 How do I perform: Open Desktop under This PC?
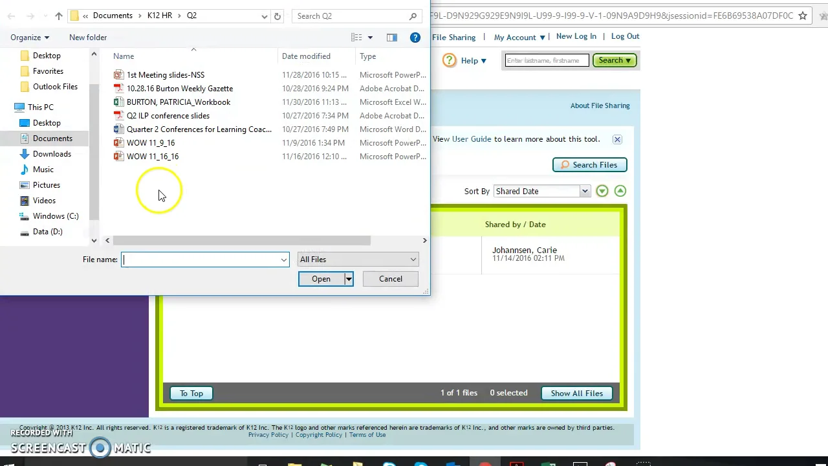47,123
